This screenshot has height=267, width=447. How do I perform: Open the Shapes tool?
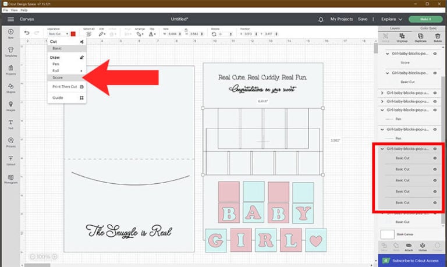point(10,88)
